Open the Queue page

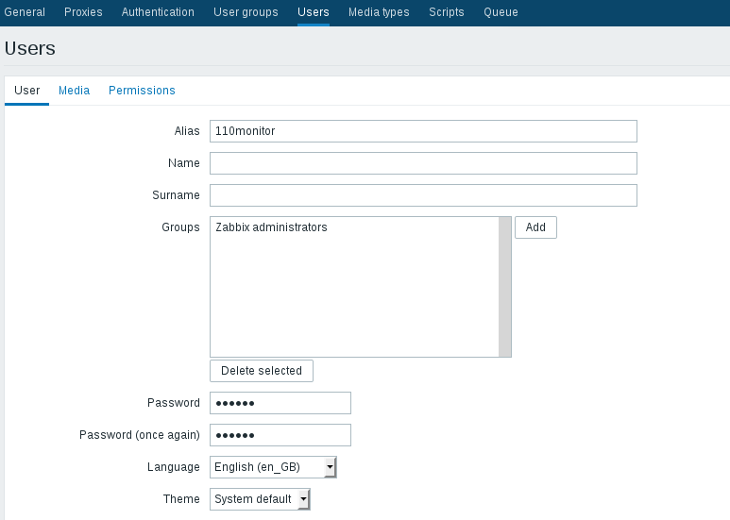click(x=501, y=12)
